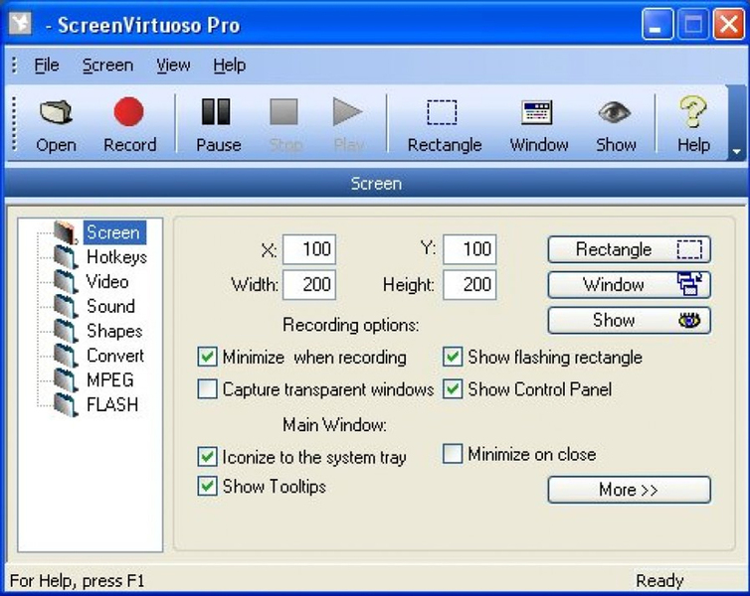Choose the Window capture toolbar icon
The image size is (750, 596).
pos(537,112)
